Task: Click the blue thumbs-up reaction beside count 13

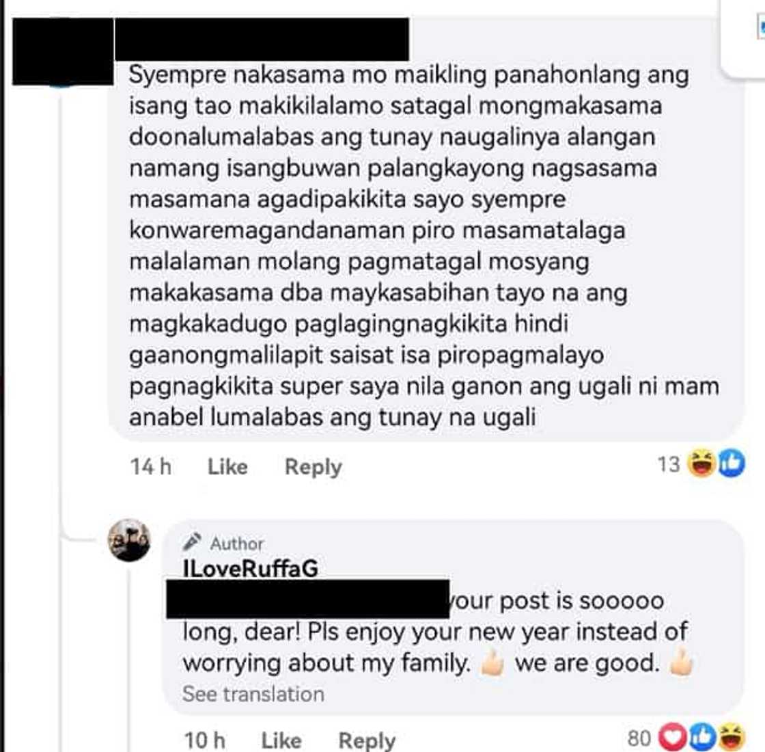Action: [x=731, y=464]
